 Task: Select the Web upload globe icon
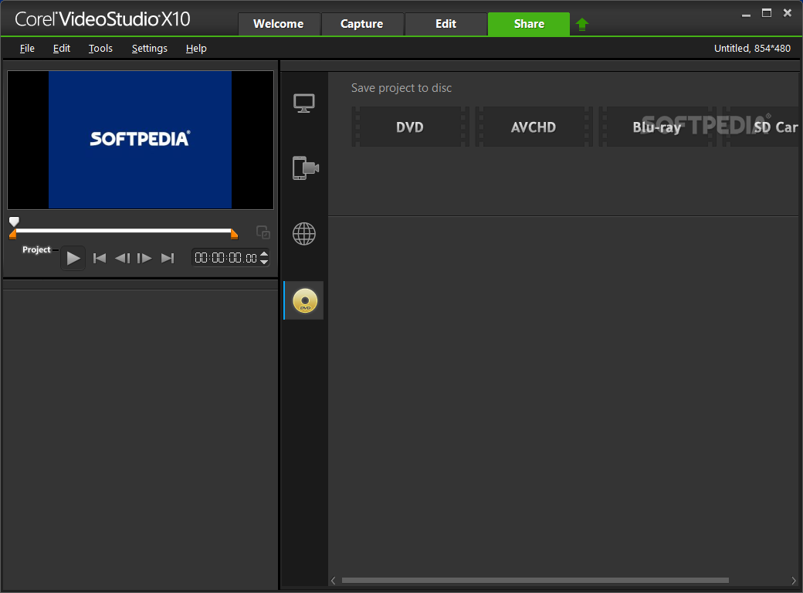[x=304, y=233]
